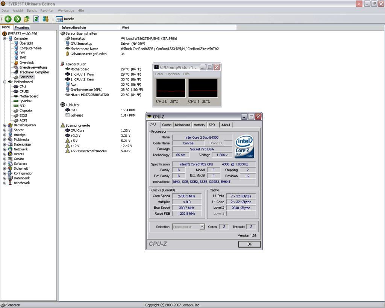Switch to the Menü tab in the left panel
This screenshot has width=385, height=308.
tap(6, 27)
